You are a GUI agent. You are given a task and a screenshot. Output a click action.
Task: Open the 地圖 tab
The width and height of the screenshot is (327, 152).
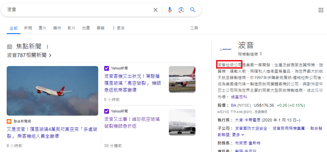86,28
